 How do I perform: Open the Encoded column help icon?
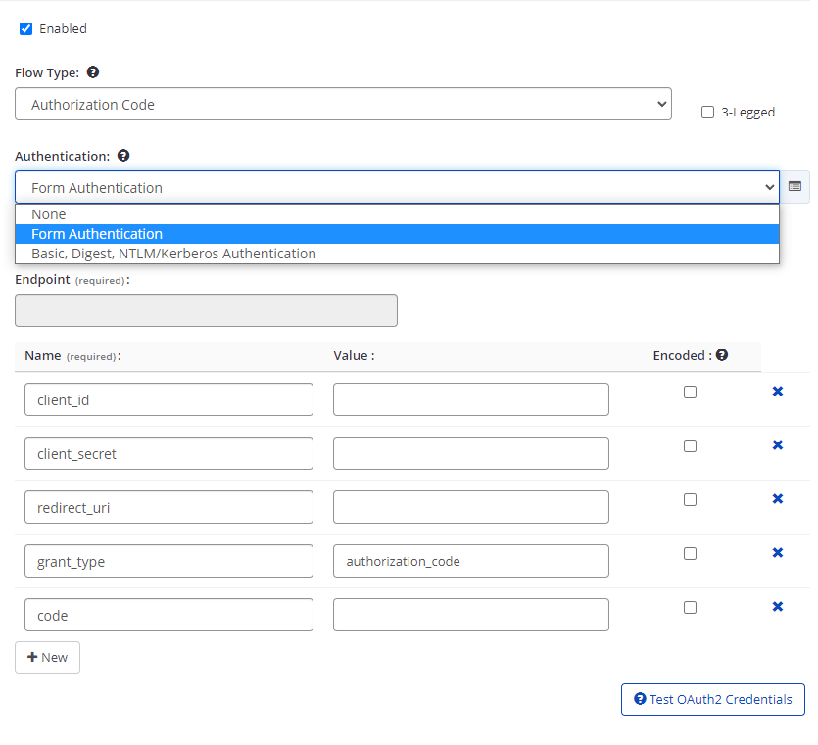coord(722,354)
